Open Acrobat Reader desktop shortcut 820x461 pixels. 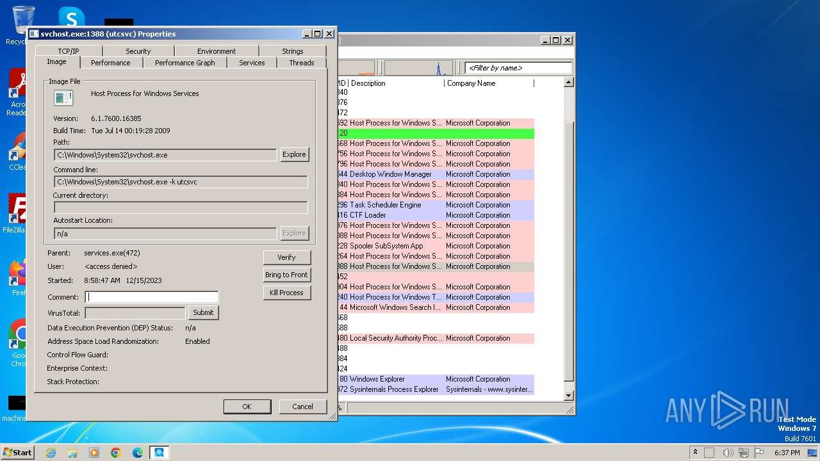point(18,93)
